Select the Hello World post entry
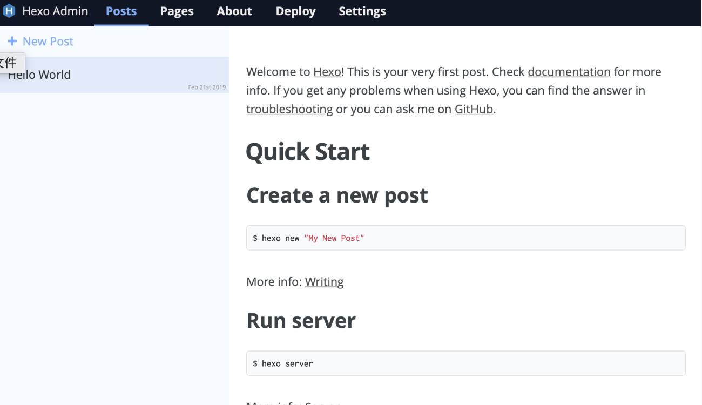Image resolution: width=702 pixels, height=405 pixels. [114, 75]
